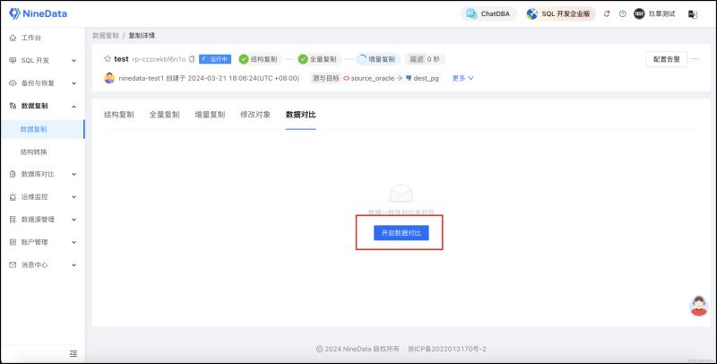This screenshot has height=364, width=717.
Task: Click 浙ICP备2022013170号-2 footer link
Action: point(446,349)
